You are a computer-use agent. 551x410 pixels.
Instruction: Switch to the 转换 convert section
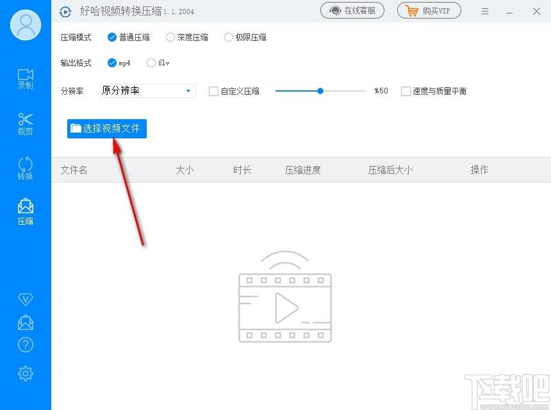(x=25, y=168)
